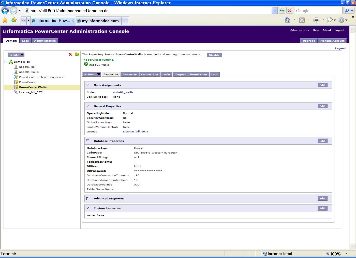Switch to the Connections tab

point(150,74)
